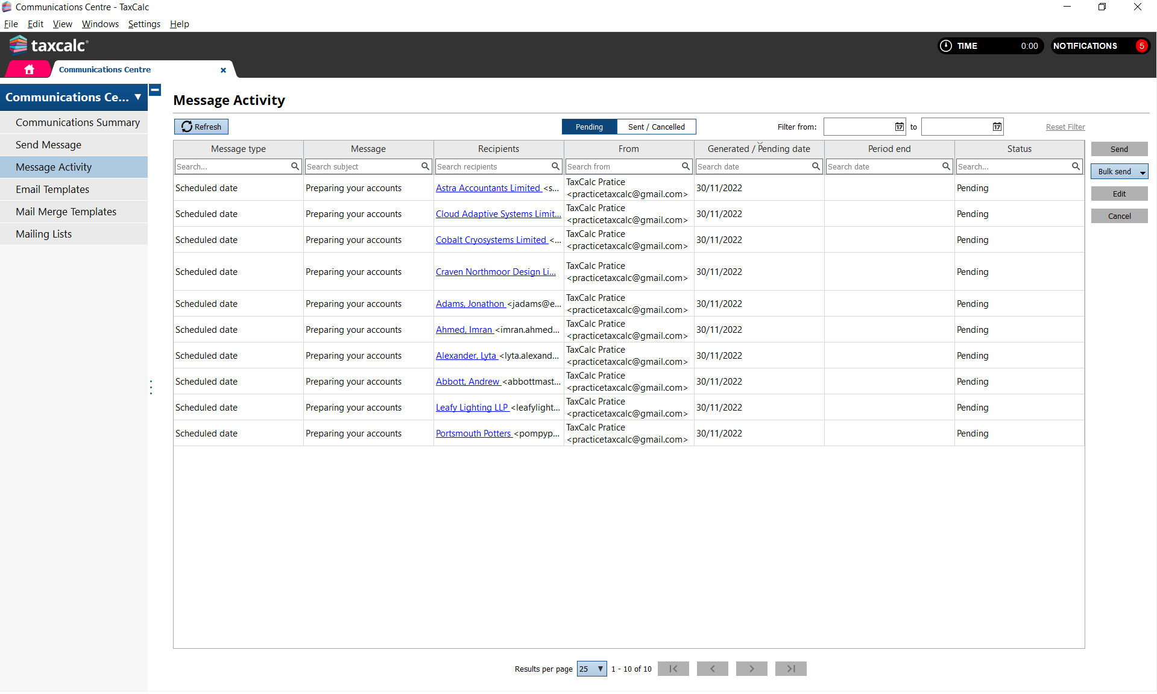Open the 'to' date calendar picker
Viewport: 1157px width, 694px height.
tap(997, 127)
